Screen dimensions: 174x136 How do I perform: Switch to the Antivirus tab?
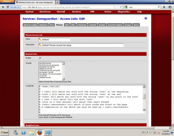pos(43,25)
